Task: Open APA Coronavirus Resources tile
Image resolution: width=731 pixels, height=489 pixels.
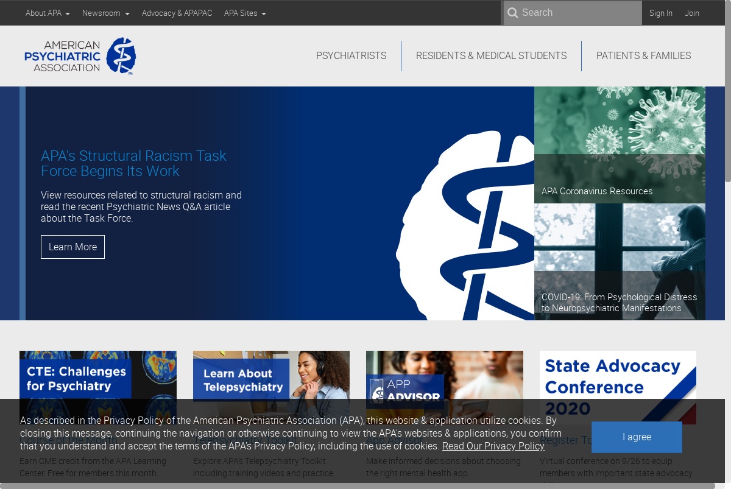Action: click(620, 145)
